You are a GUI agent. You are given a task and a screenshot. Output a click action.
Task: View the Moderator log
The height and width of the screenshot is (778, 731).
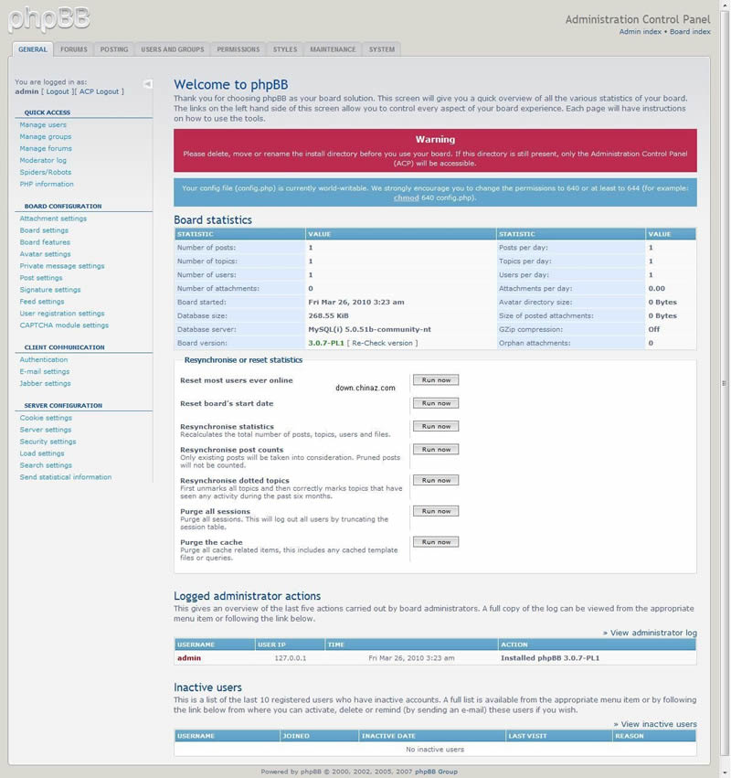43,160
